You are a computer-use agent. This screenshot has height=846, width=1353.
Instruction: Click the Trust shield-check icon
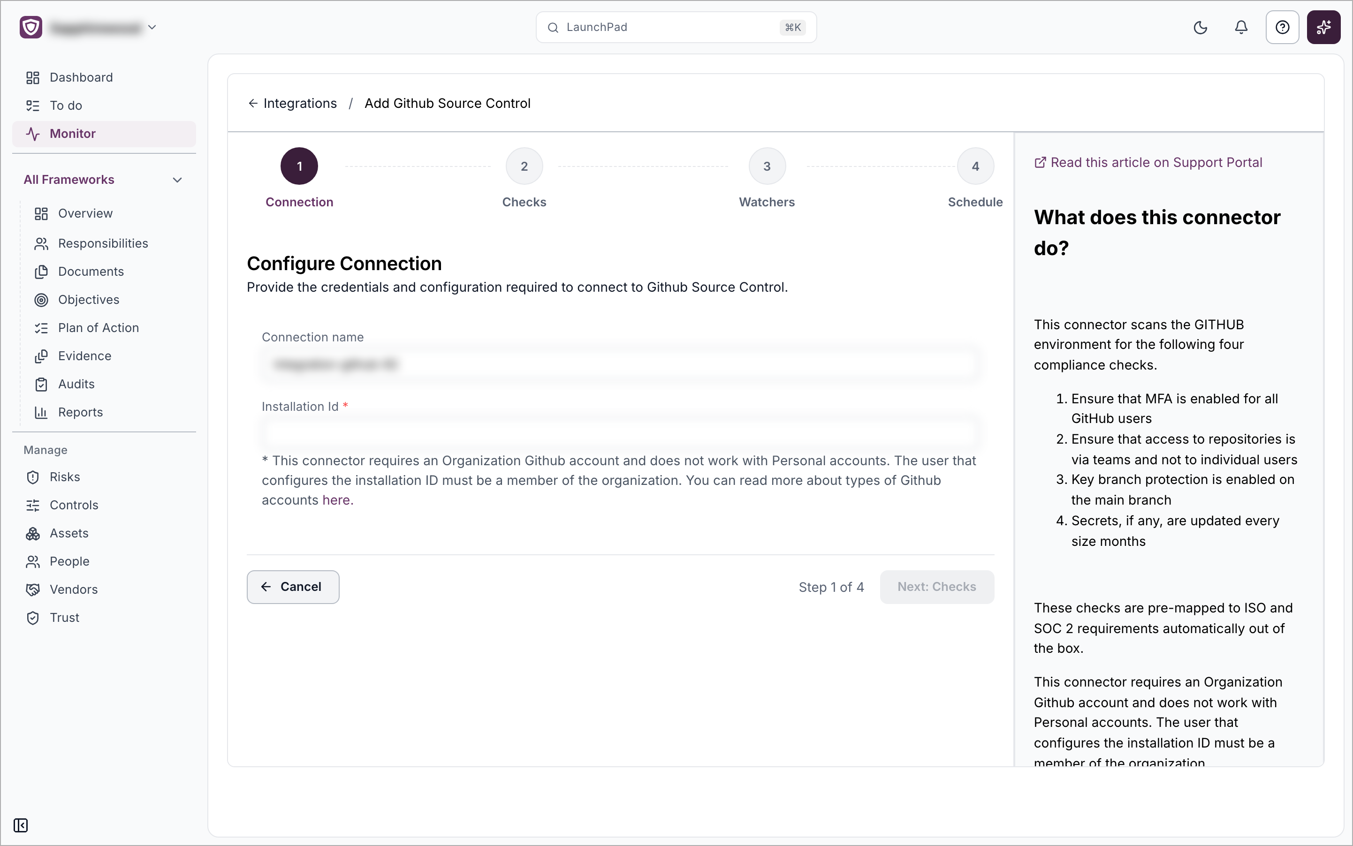click(33, 618)
